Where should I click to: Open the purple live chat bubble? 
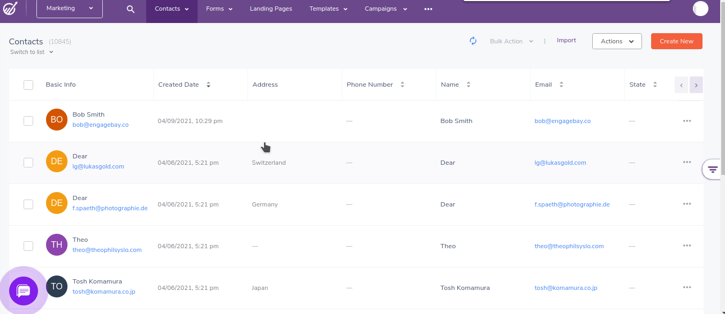pyautogui.click(x=24, y=291)
